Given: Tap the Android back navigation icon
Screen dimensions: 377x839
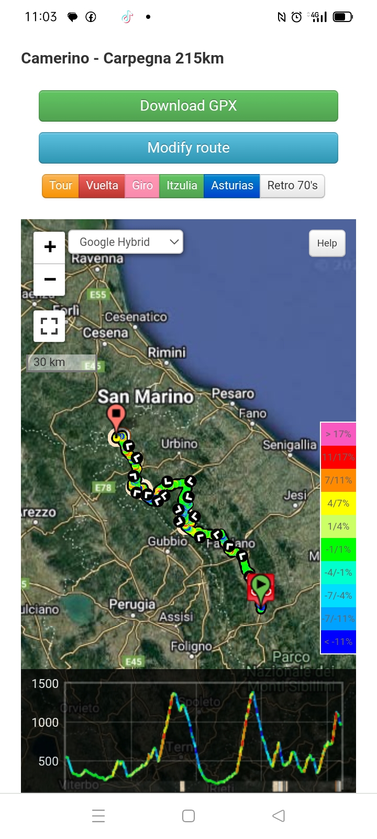Looking at the screenshot, I should (x=279, y=815).
